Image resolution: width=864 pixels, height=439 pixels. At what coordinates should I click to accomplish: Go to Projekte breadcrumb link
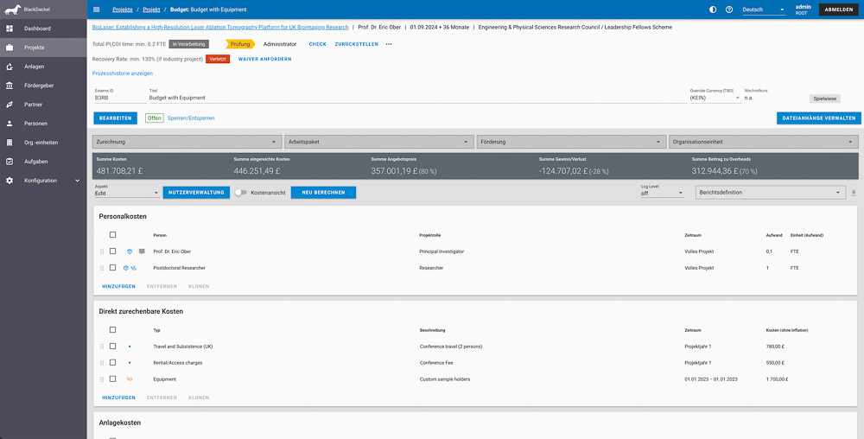(123, 10)
